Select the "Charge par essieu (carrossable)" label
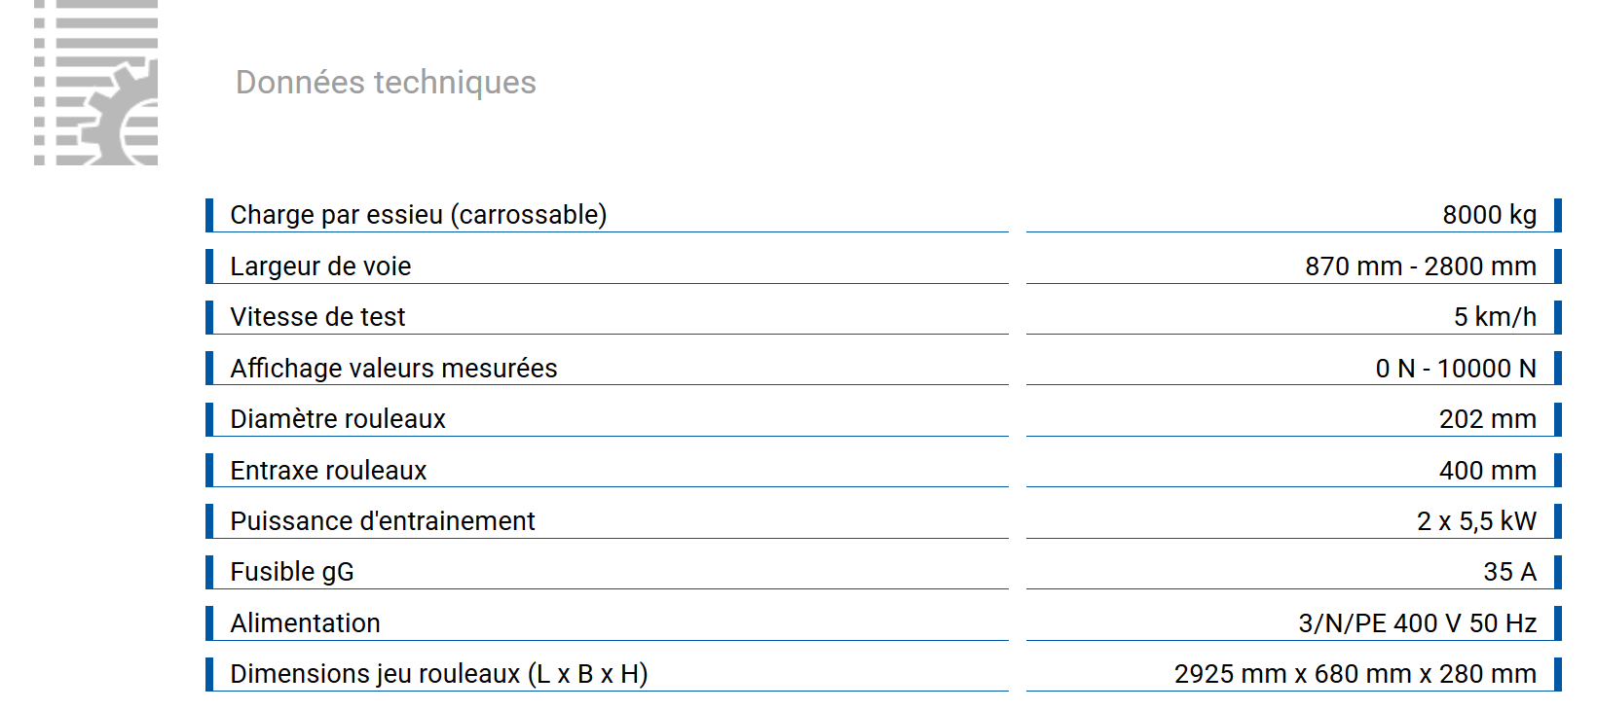1597x710 pixels. (418, 215)
